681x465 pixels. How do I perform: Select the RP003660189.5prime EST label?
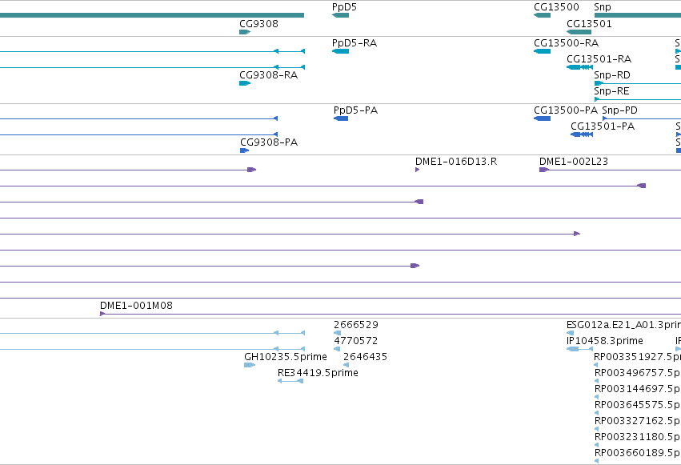(x=638, y=453)
